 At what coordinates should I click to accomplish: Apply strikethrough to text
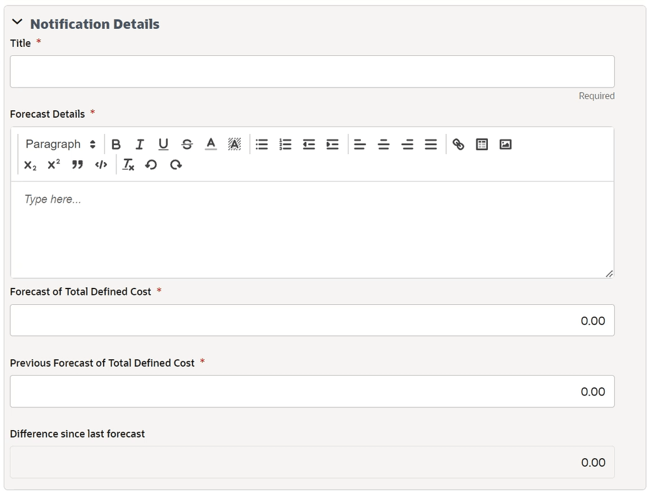click(187, 145)
